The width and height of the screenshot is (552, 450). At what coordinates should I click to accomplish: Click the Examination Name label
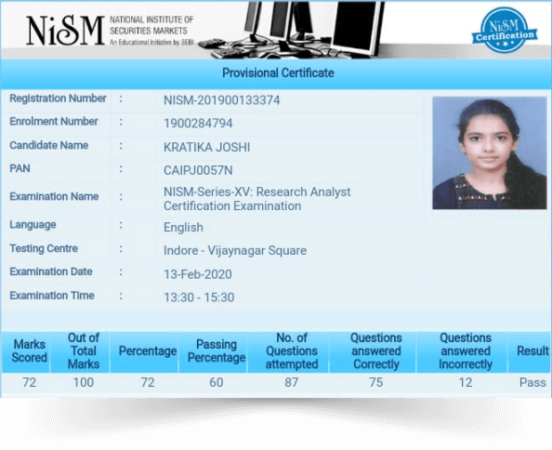tap(54, 196)
